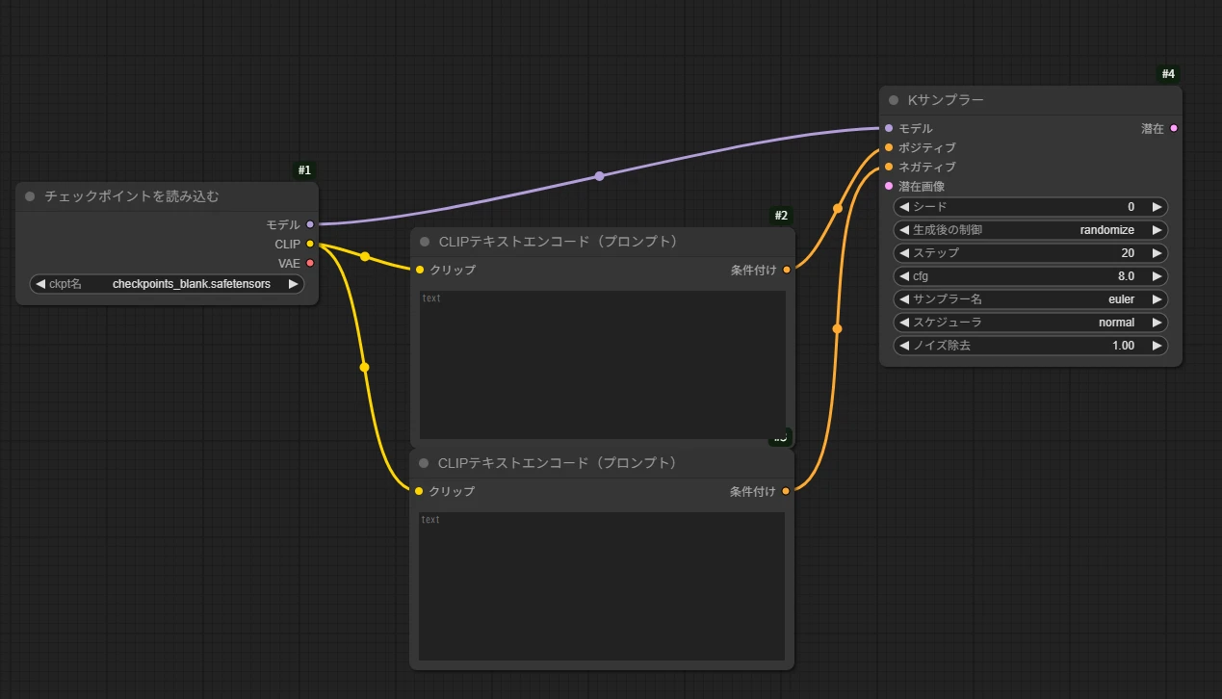Click the ネガティブ input port on Kサンプラー
1222x699 pixels.
pyautogui.click(x=889, y=167)
